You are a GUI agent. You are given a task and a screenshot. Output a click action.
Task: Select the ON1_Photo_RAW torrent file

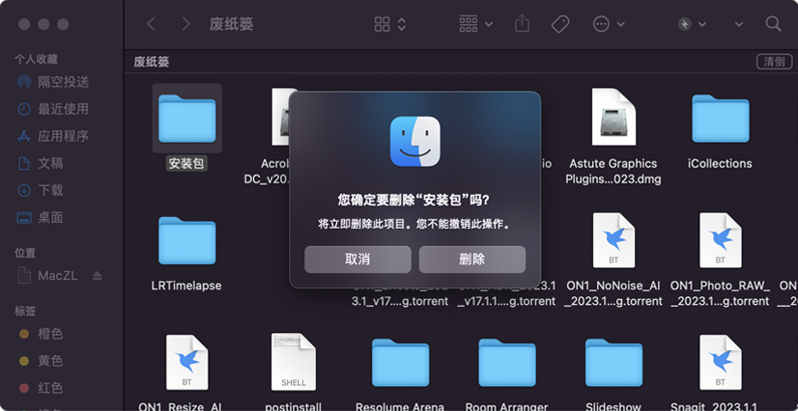click(x=720, y=240)
